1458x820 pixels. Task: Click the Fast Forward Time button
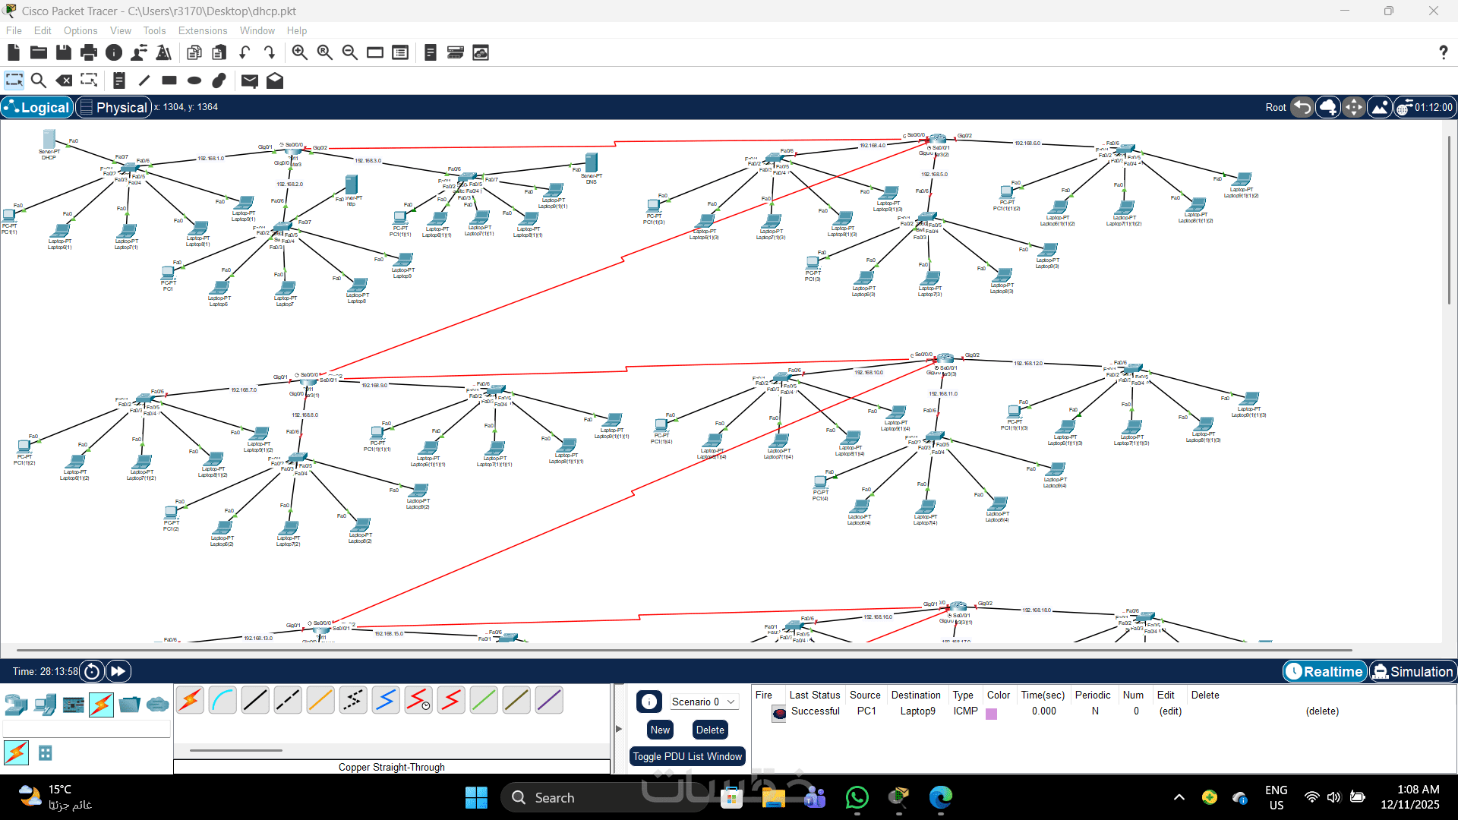click(x=118, y=671)
